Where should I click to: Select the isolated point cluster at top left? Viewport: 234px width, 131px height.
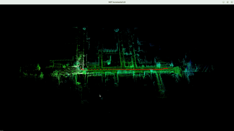point(84,29)
